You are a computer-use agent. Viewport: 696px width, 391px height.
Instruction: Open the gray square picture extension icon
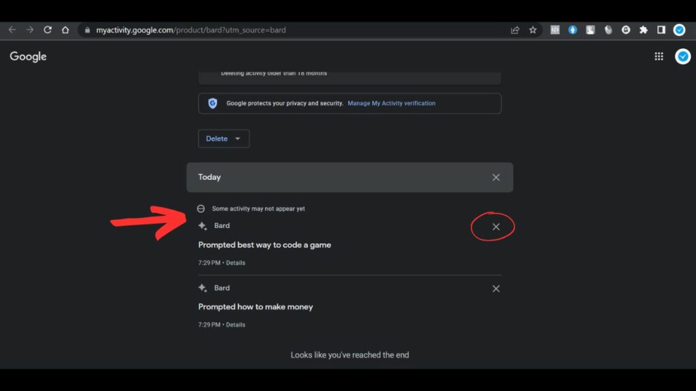click(x=590, y=30)
